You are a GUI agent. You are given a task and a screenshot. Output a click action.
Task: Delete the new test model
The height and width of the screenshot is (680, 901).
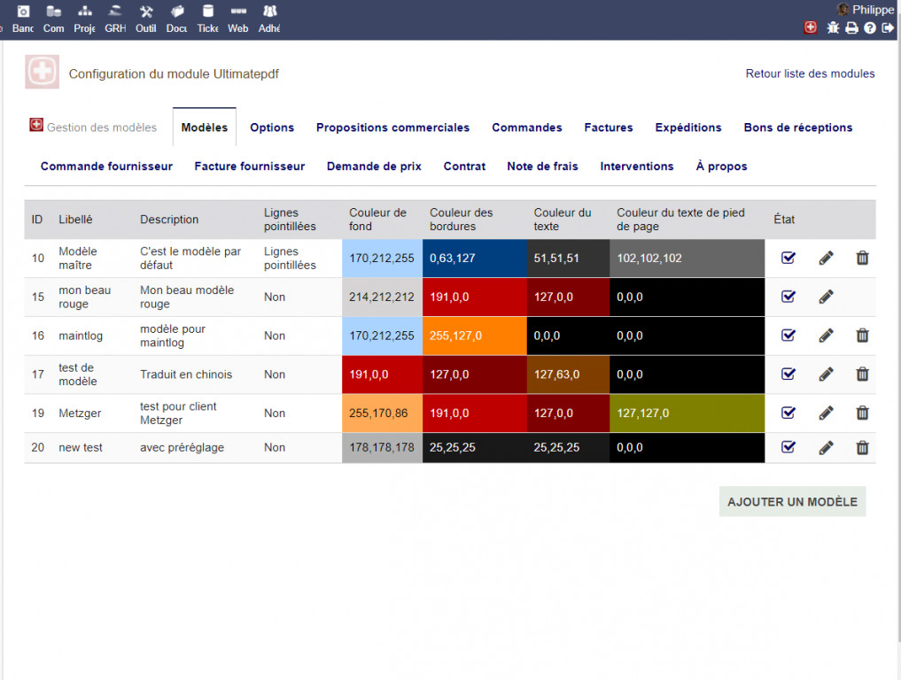[862, 448]
